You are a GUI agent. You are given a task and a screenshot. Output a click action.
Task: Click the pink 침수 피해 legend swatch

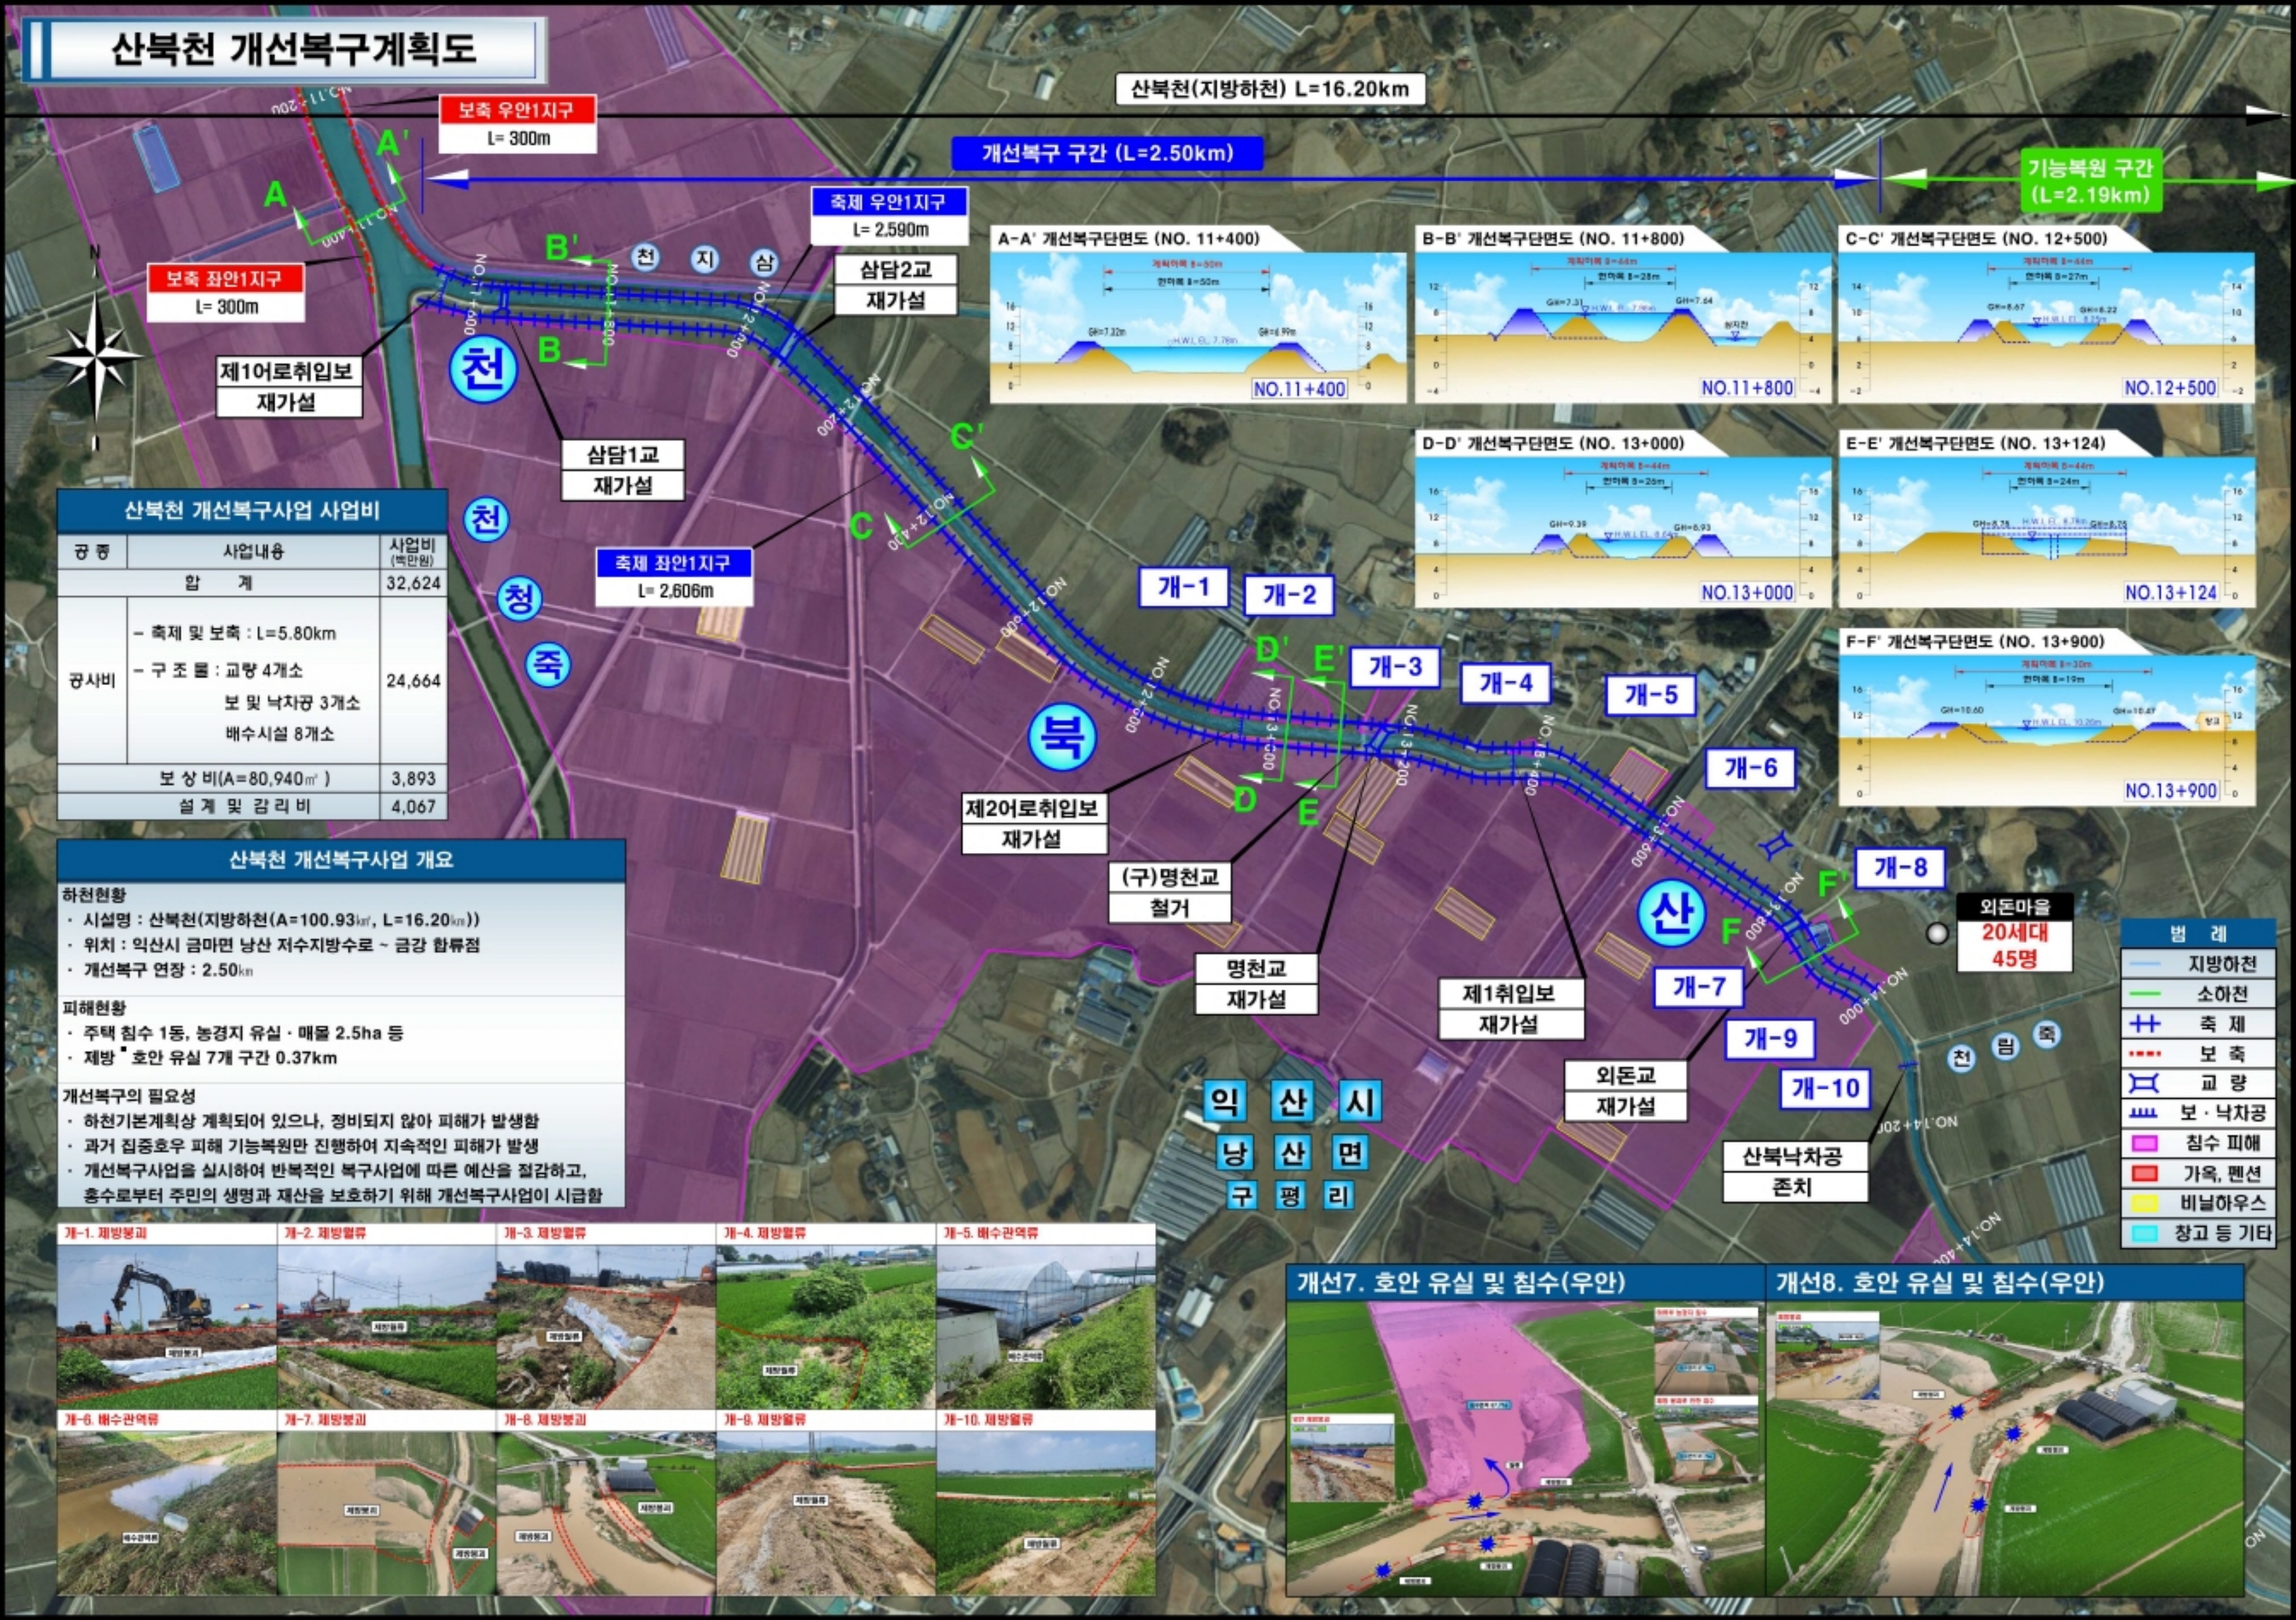point(2145,1143)
